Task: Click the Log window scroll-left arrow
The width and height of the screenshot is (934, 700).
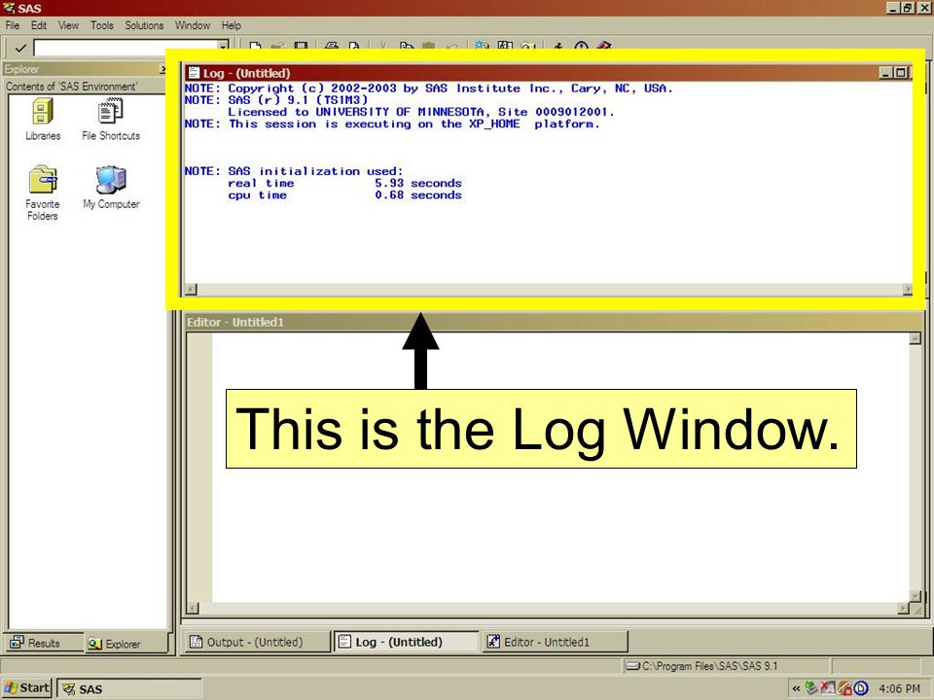Action: pyautogui.click(x=191, y=290)
